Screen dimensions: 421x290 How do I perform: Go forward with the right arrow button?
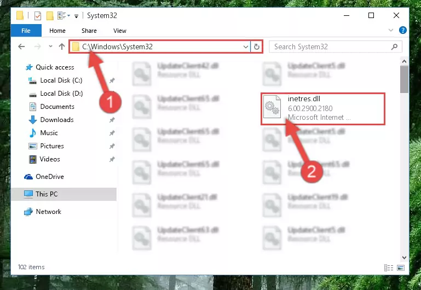coord(38,47)
